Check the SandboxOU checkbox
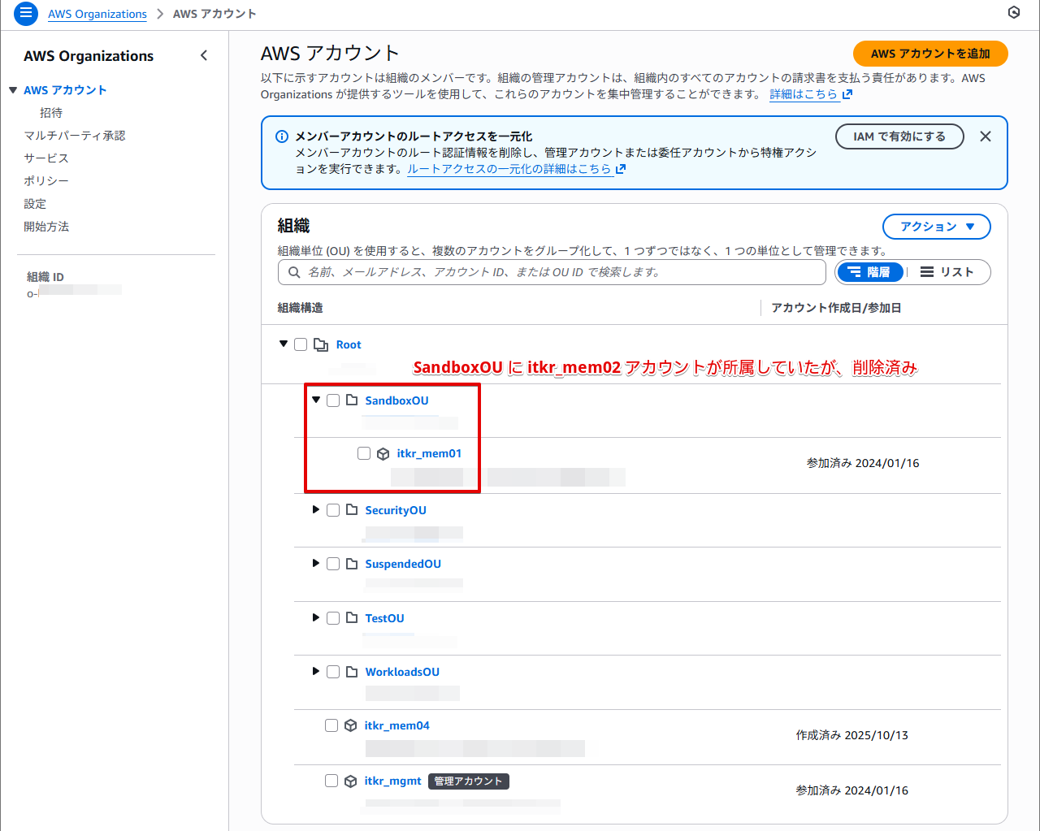 333,400
